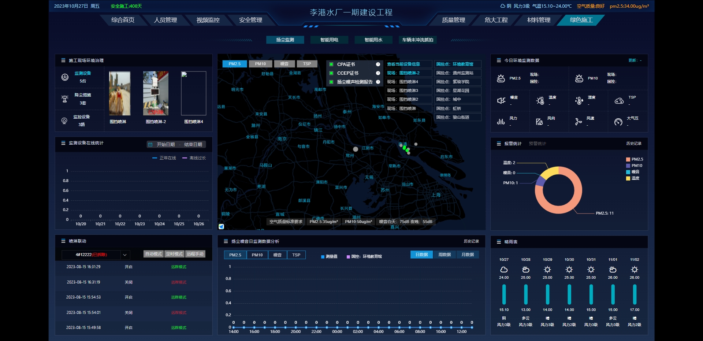Select the TSP tab in 扬尘噪音日监测数据分析

(296, 255)
